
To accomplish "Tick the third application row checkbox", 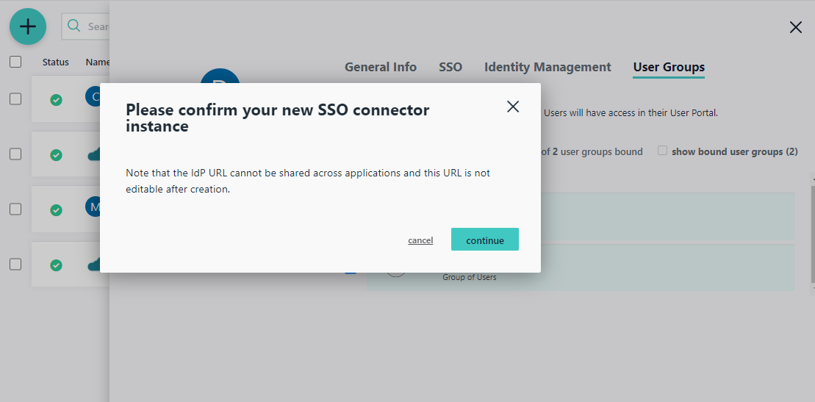I will [x=15, y=209].
